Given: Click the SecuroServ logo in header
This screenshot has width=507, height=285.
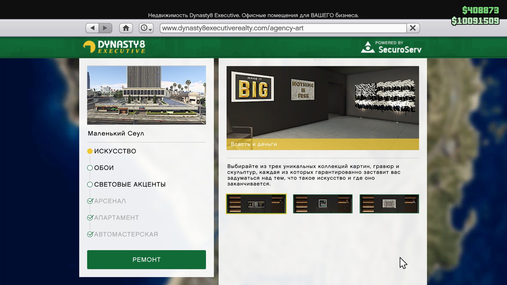Looking at the screenshot, I should coord(391,47).
